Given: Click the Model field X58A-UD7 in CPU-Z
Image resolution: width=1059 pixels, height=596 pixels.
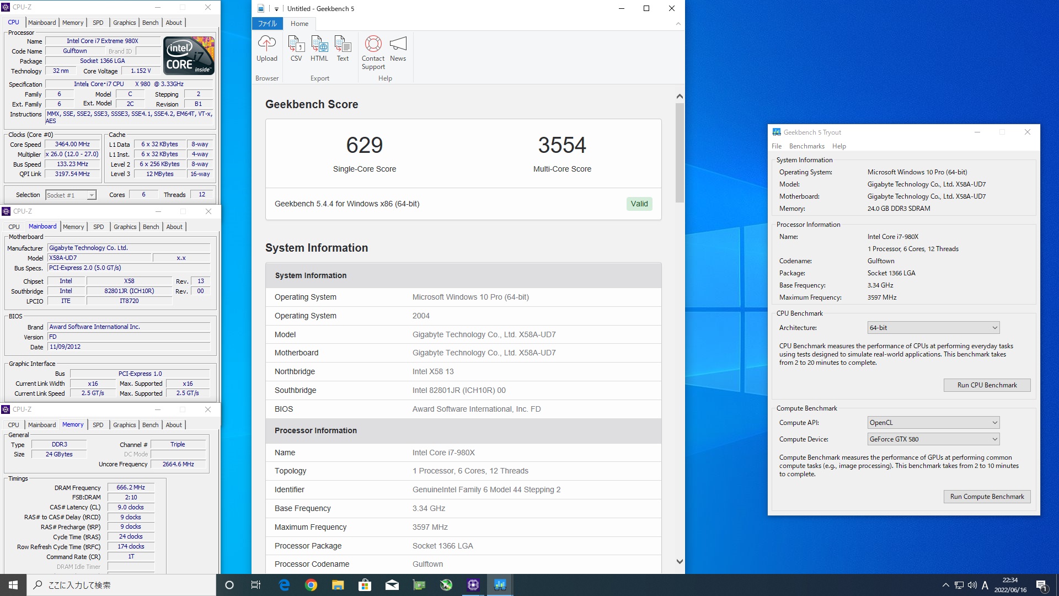Looking at the screenshot, I should 99,258.
